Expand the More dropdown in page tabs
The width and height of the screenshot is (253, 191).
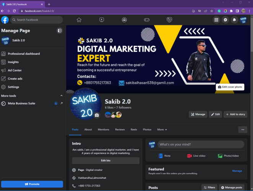pos(162,129)
